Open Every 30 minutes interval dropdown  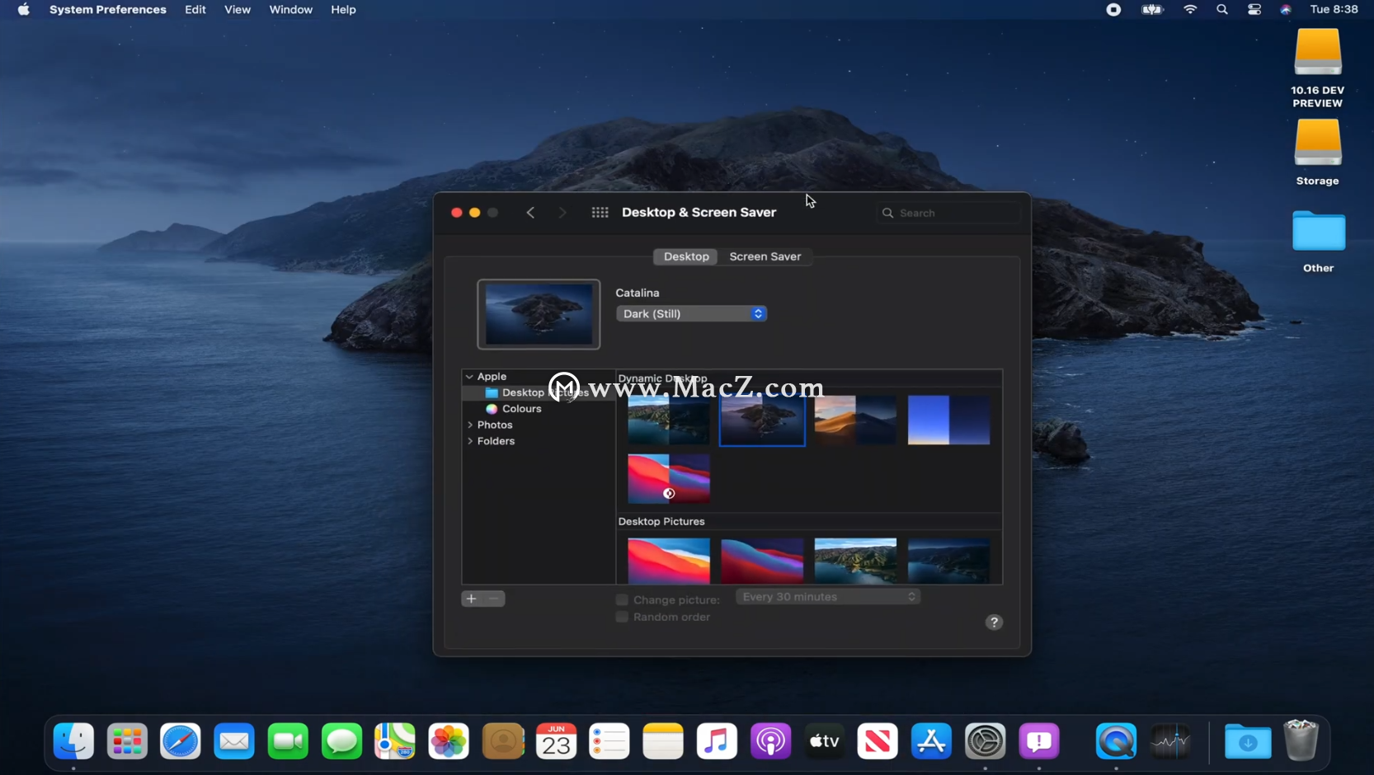tap(827, 597)
